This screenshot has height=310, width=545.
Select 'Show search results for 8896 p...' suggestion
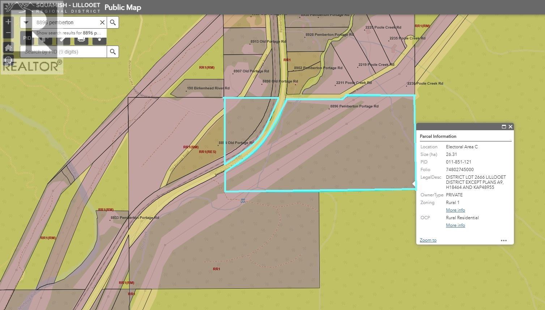click(69, 33)
